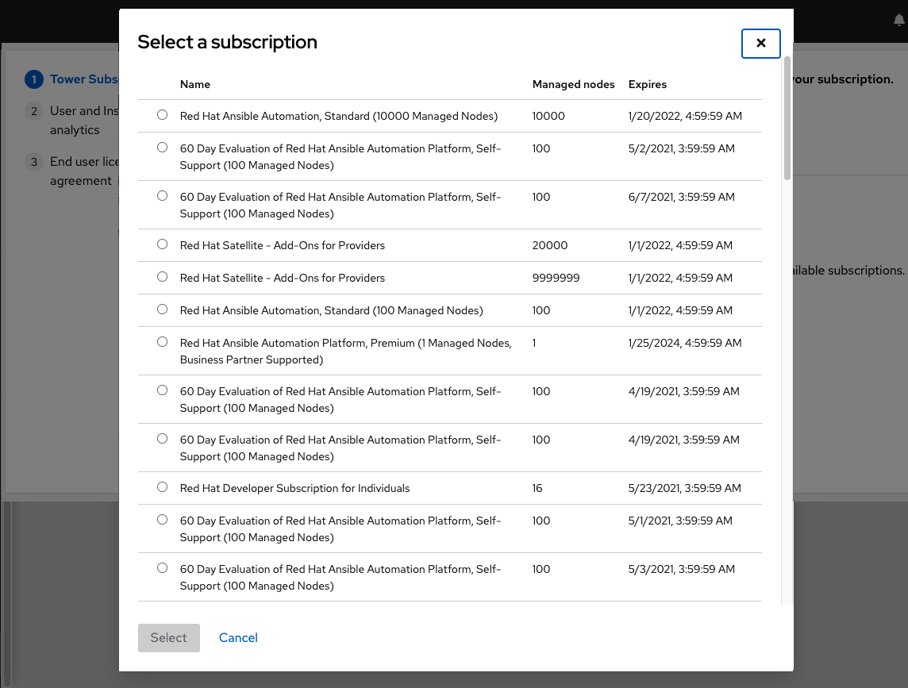Image resolution: width=908 pixels, height=688 pixels.
Task: Click the Managed nodes column header
Action: (x=573, y=84)
